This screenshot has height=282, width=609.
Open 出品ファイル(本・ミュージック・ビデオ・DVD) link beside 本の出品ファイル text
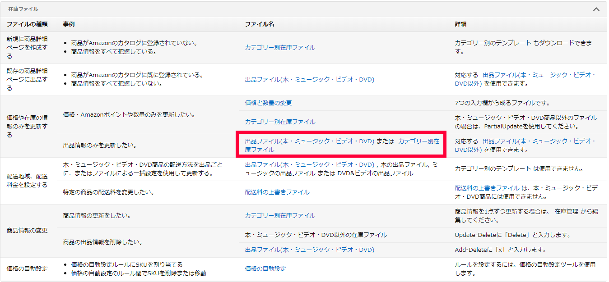(309, 164)
